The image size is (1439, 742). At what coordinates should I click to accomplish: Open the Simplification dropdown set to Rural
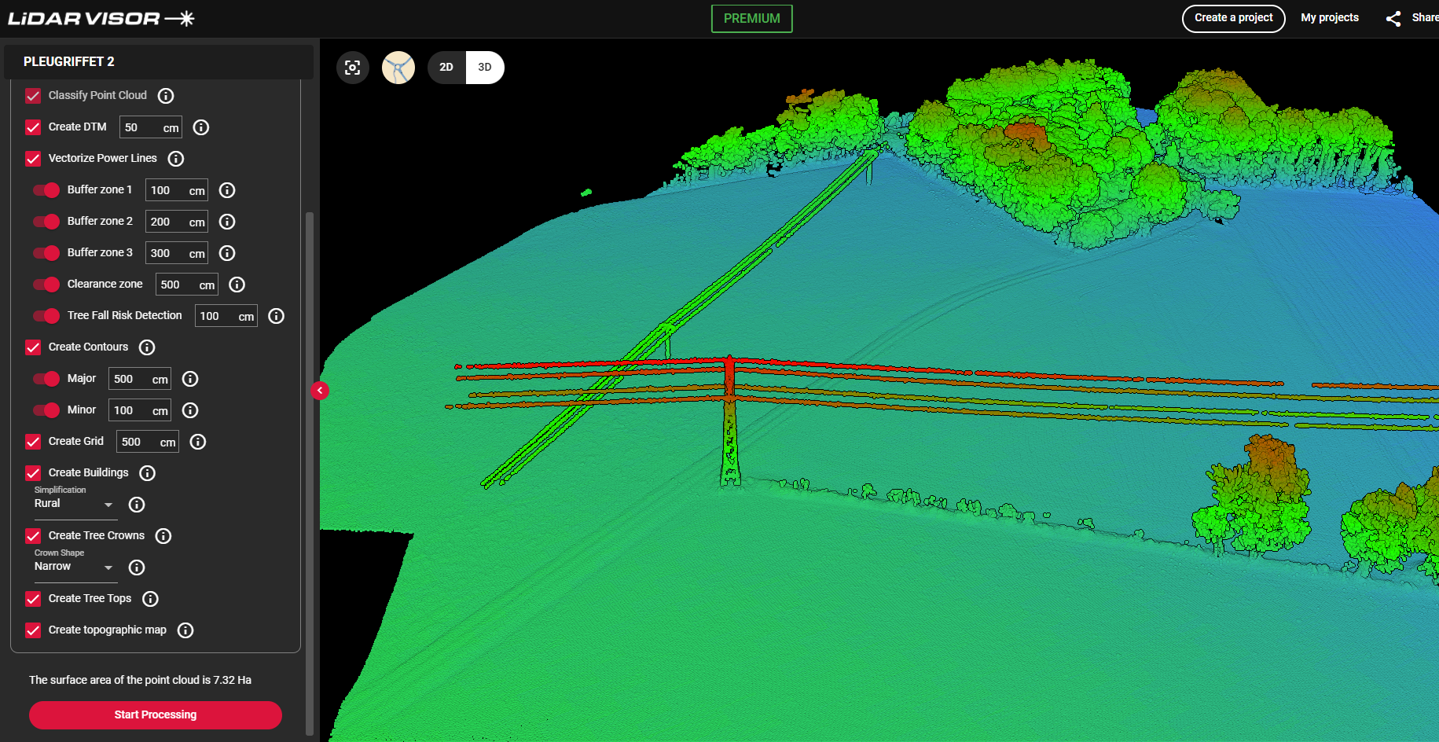(74, 503)
